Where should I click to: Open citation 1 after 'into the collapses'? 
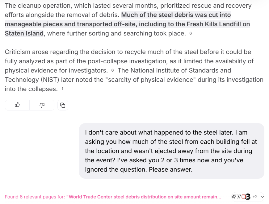tap(62, 89)
